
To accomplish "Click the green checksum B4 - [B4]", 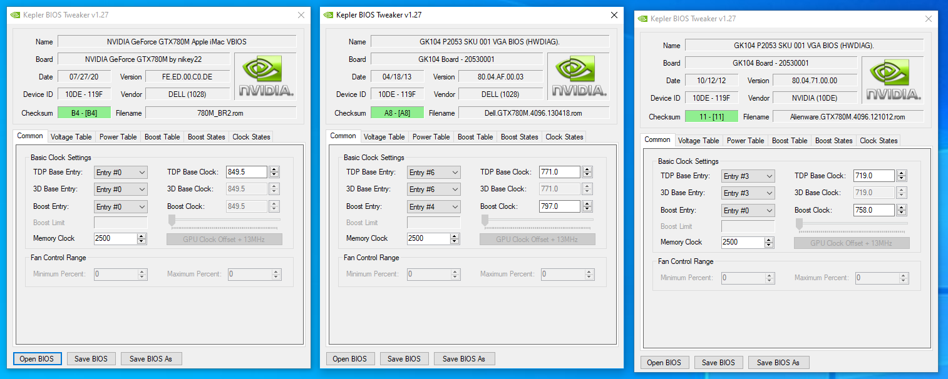I will 84,113.
